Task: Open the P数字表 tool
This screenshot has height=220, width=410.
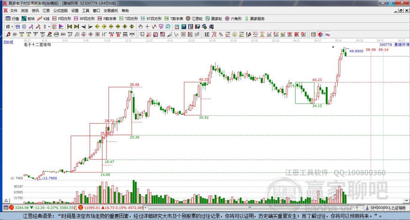Action: coord(107,18)
